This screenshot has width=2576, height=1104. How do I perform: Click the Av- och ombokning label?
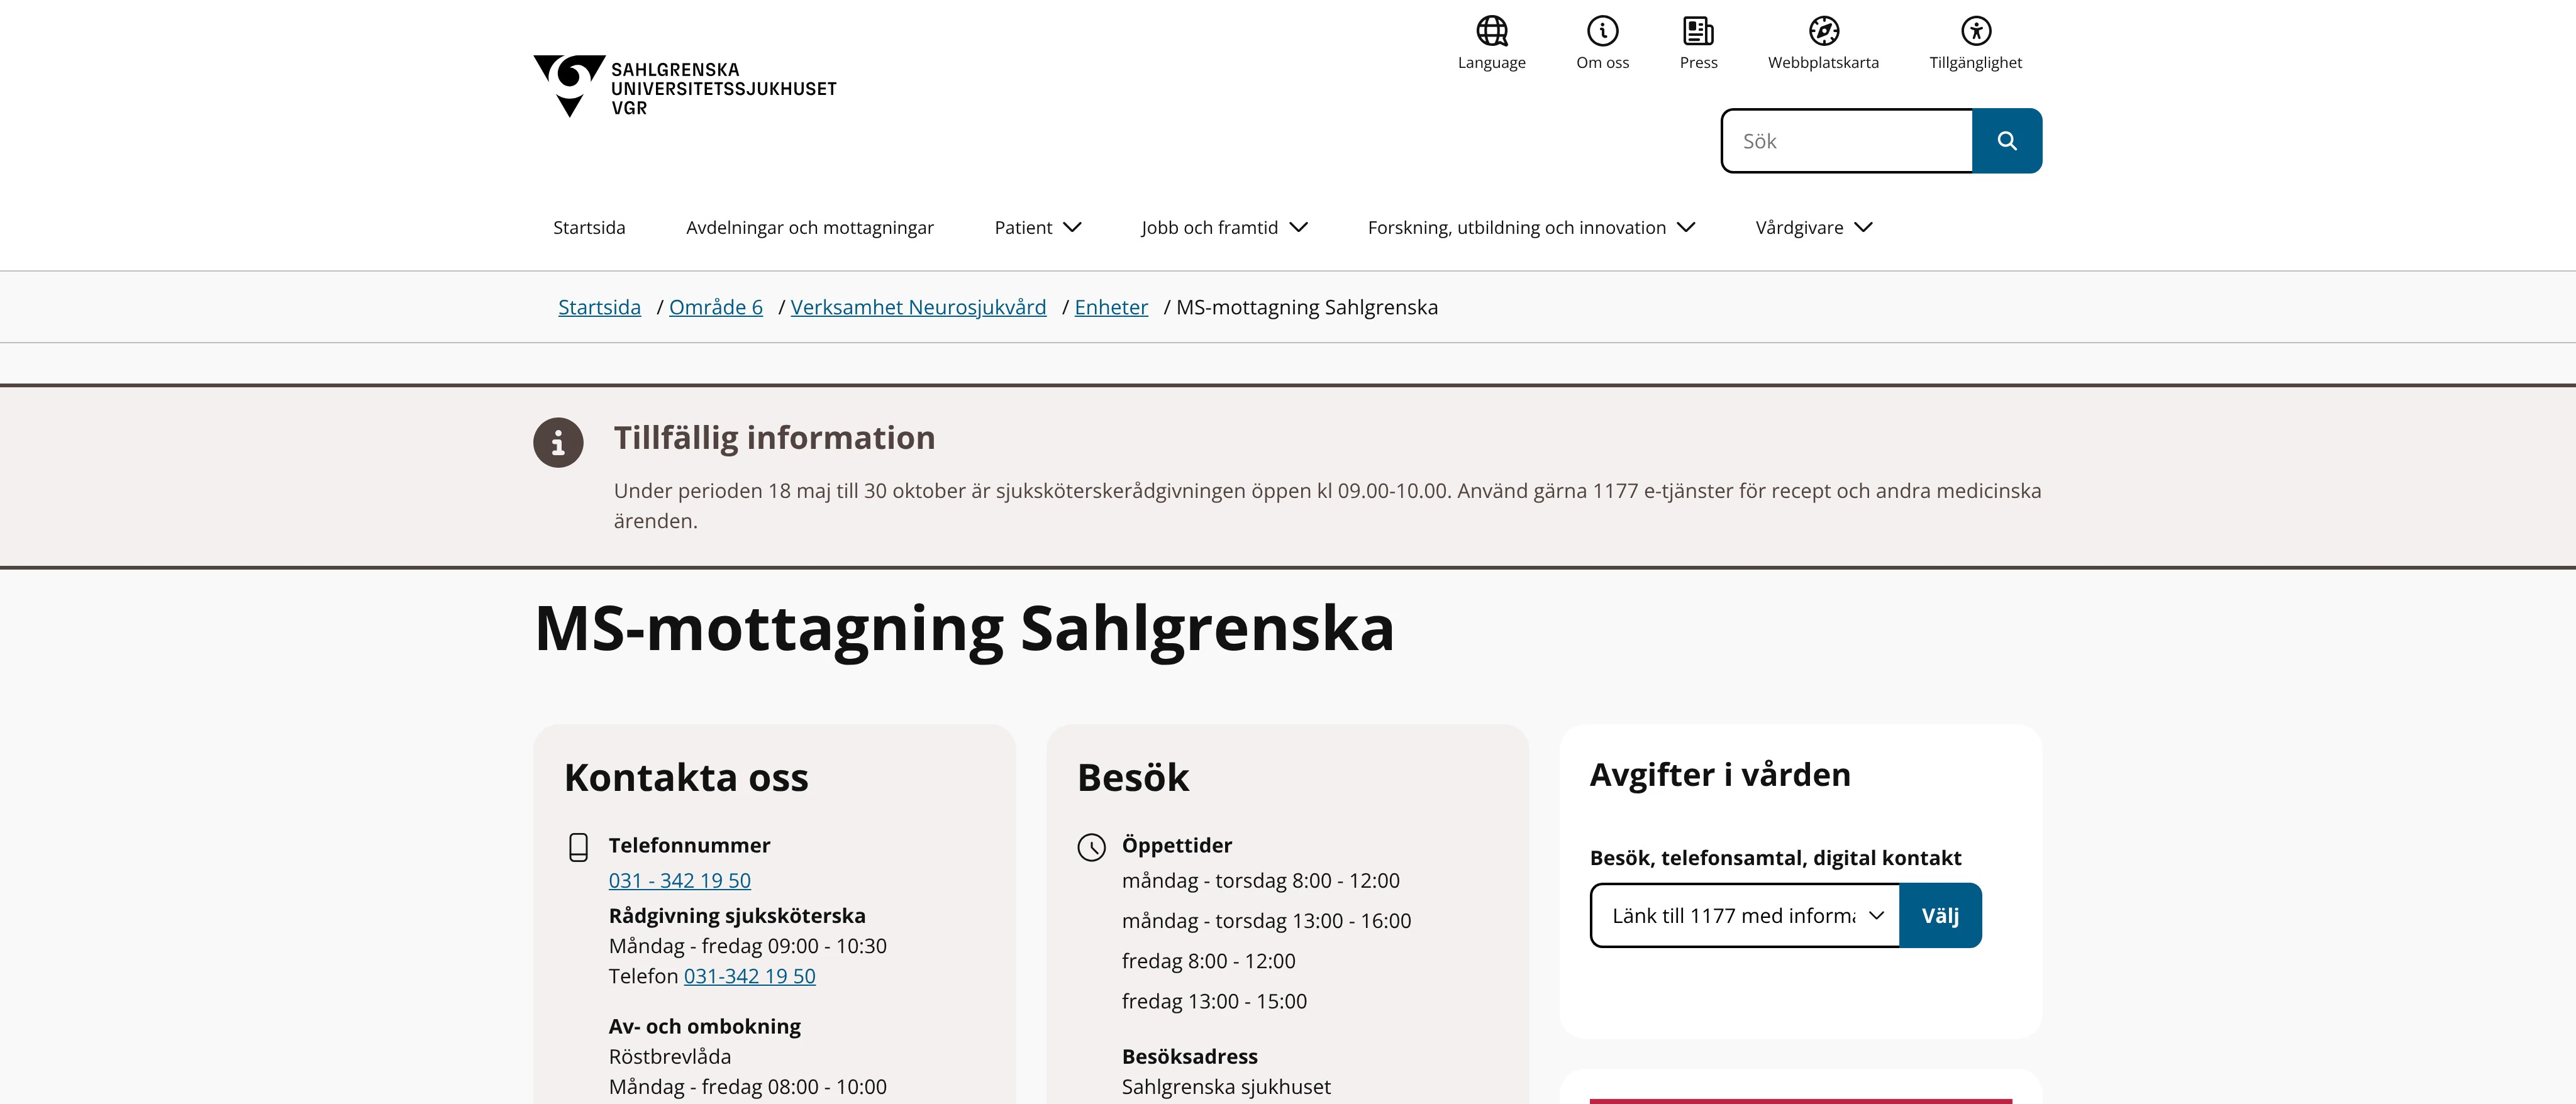tap(704, 1026)
